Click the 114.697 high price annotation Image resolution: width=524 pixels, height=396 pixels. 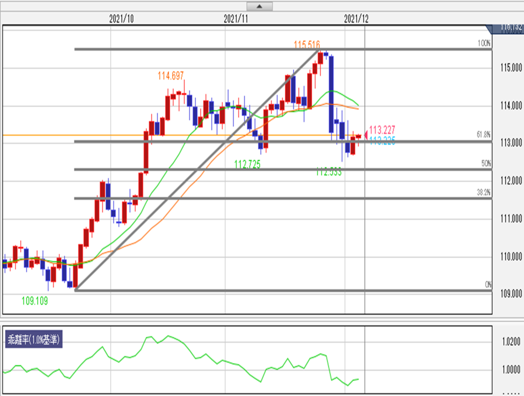(171, 76)
